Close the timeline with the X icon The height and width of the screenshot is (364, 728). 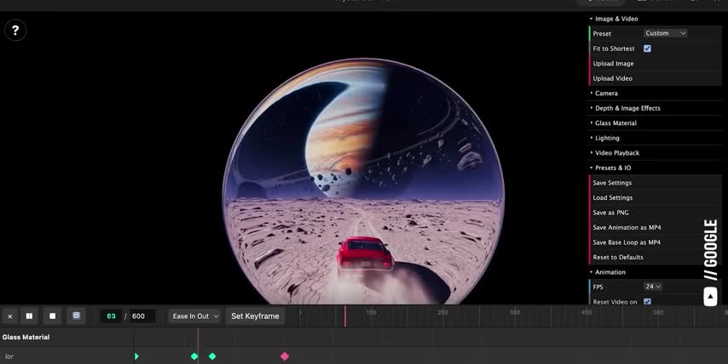pyautogui.click(x=10, y=316)
